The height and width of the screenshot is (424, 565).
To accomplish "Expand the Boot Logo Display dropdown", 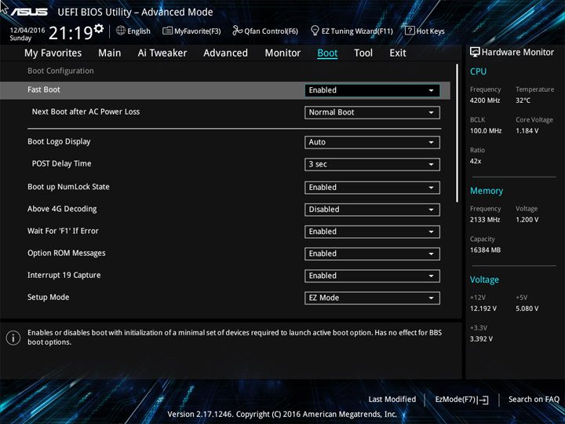I will pos(372,142).
